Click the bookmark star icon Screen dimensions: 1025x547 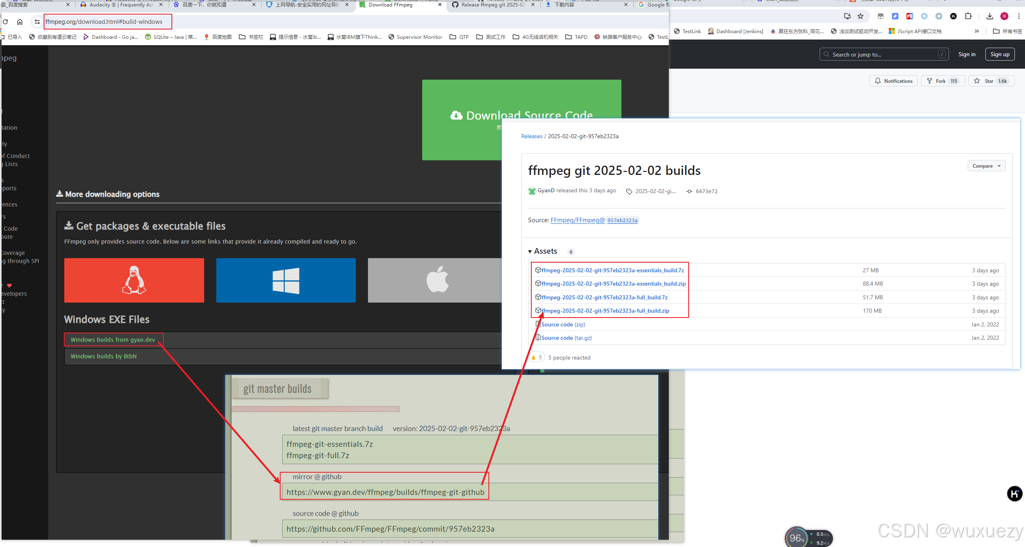(860, 16)
